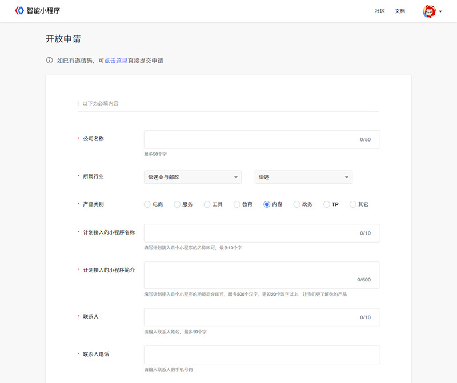
Task: Select the 工具 product category option
Action: click(207, 204)
